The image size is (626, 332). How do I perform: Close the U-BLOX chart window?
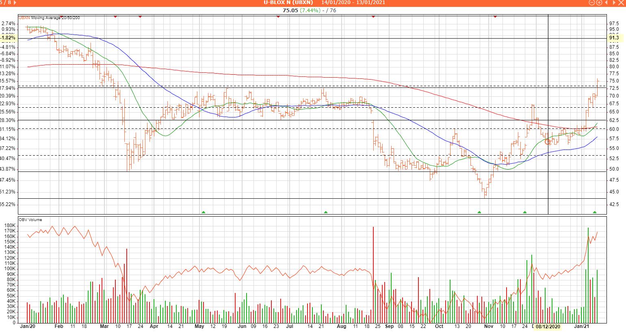tap(621, 2)
